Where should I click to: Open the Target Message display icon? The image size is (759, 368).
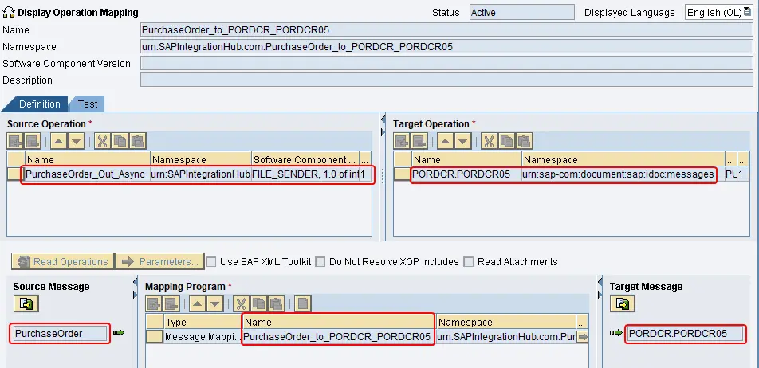pyautogui.click(x=623, y=303)
